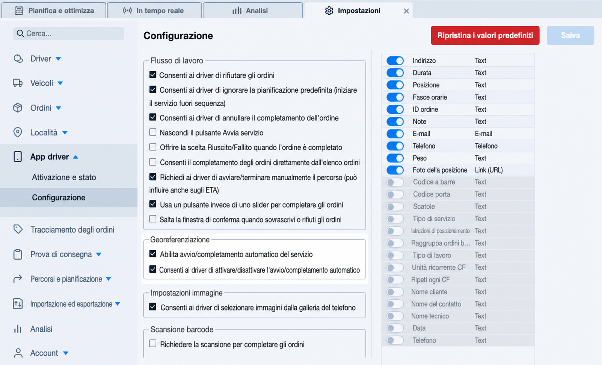The width and height of the screenshot is (602, 365).
Task: Enable the Codice a barre toggle
Action: pos(395,182)
